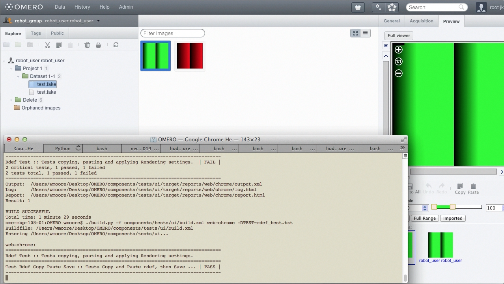Click the cut scissors icon in tree toolbar
504x284 pixels.
point(47,45)
